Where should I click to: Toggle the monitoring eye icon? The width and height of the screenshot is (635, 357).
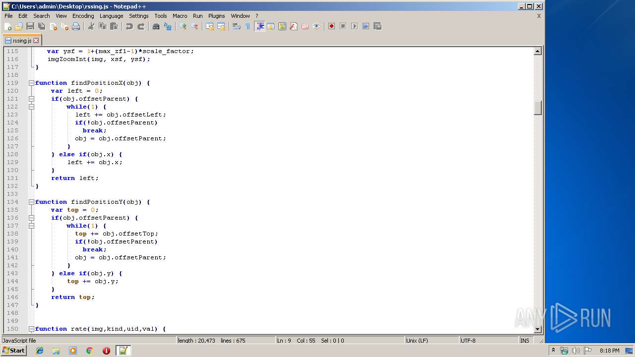[x=317, y=26]
